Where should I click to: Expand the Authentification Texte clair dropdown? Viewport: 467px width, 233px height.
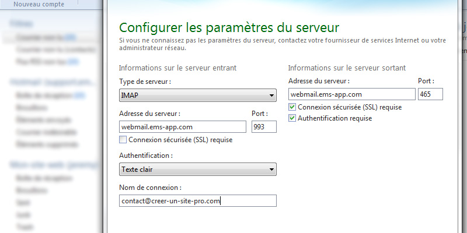point(197,170)
